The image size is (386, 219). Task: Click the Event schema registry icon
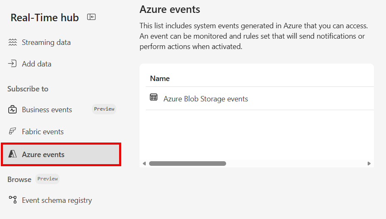pyautogui.click(x=13, y=199)
